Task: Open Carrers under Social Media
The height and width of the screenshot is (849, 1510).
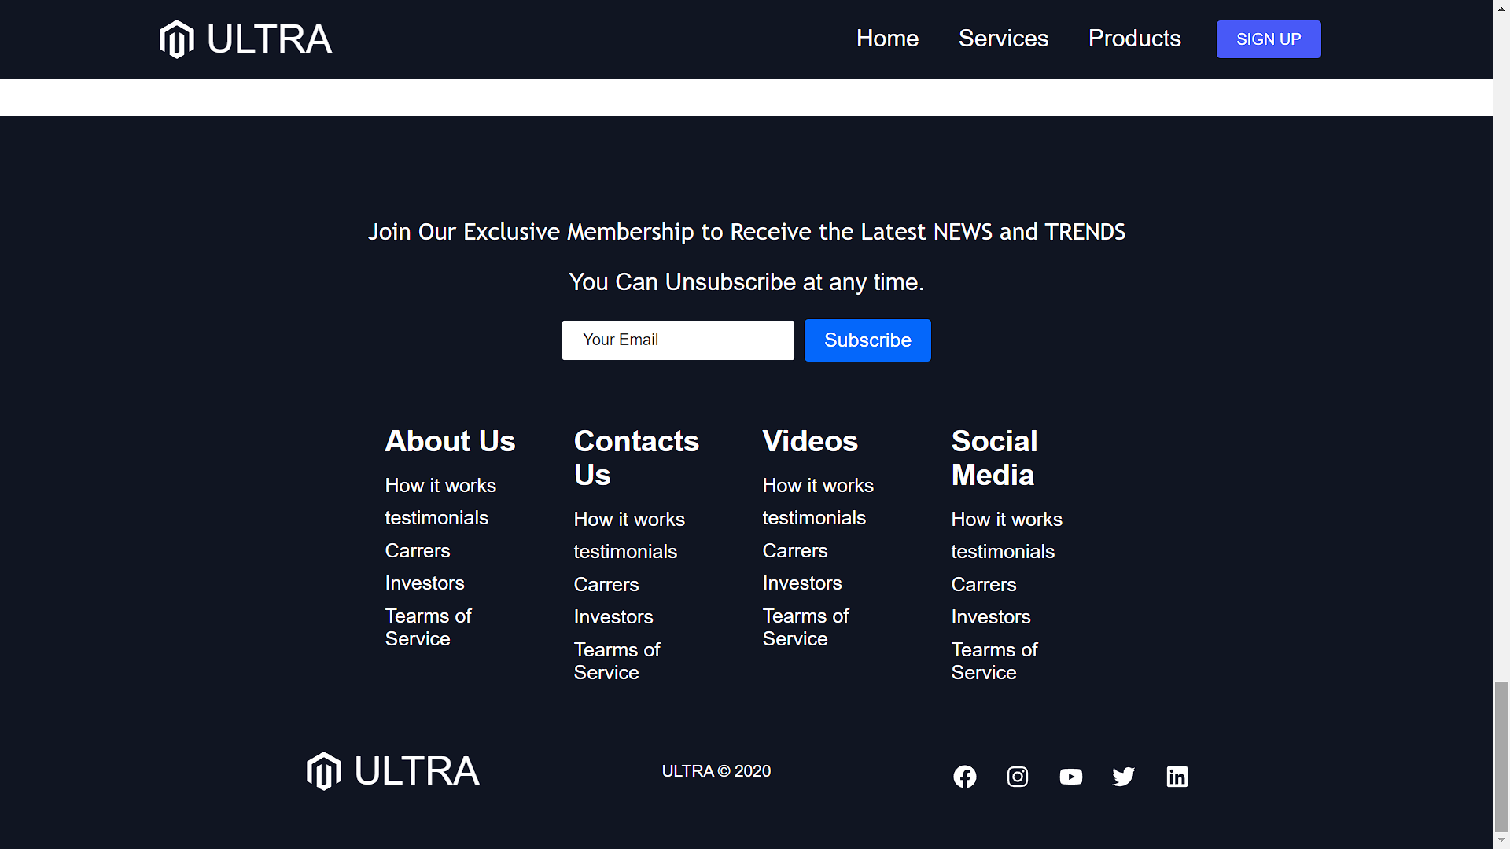Action: click(984, 585)
